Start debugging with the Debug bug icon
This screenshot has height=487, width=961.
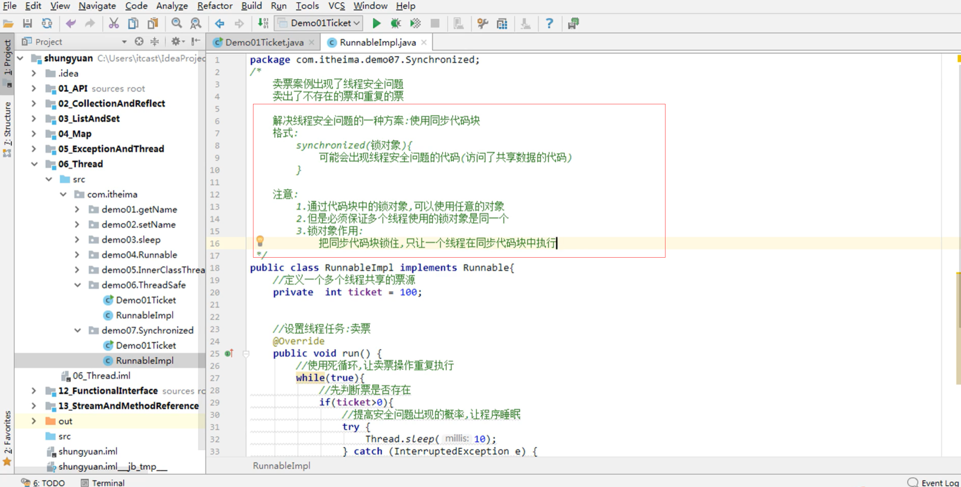[x=395, y=23]
